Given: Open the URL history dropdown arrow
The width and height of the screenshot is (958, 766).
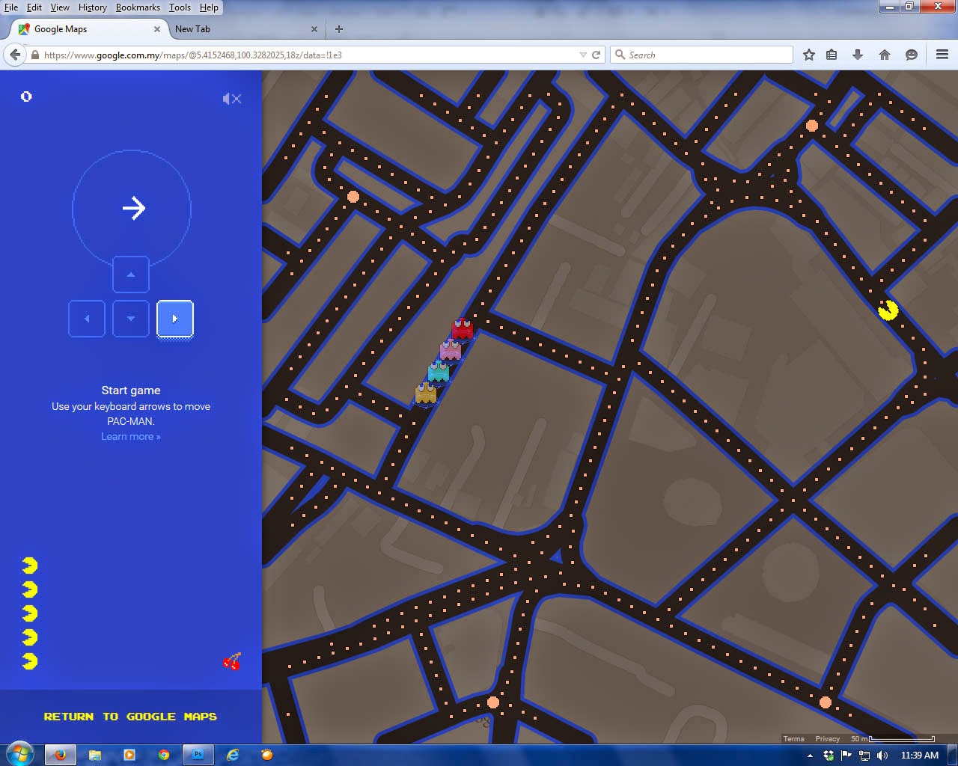Looking at the screenshot, I should click(x=583, y=55).
